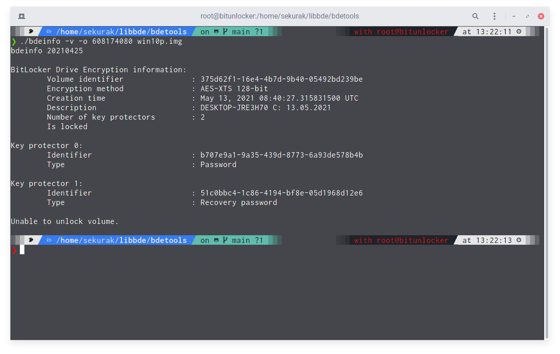Click the window title root@bitunlocker path
This screenshot has width=560, height=354.
point(280,16)
